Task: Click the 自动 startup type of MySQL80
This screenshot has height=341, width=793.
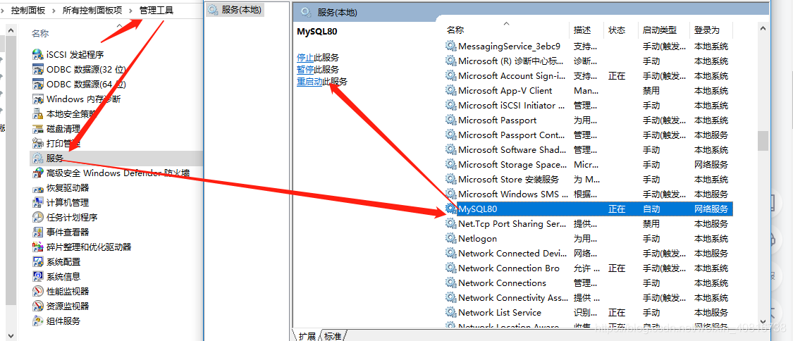Action: [651, 209]
